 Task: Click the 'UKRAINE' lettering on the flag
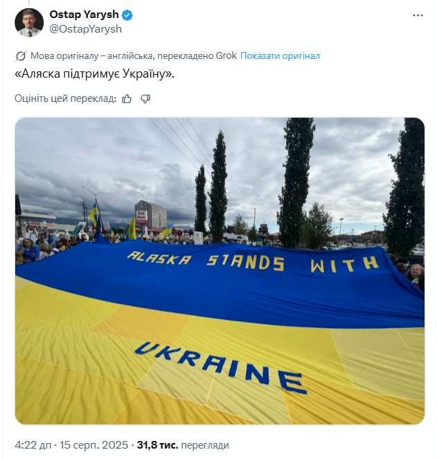coord(221,367)
